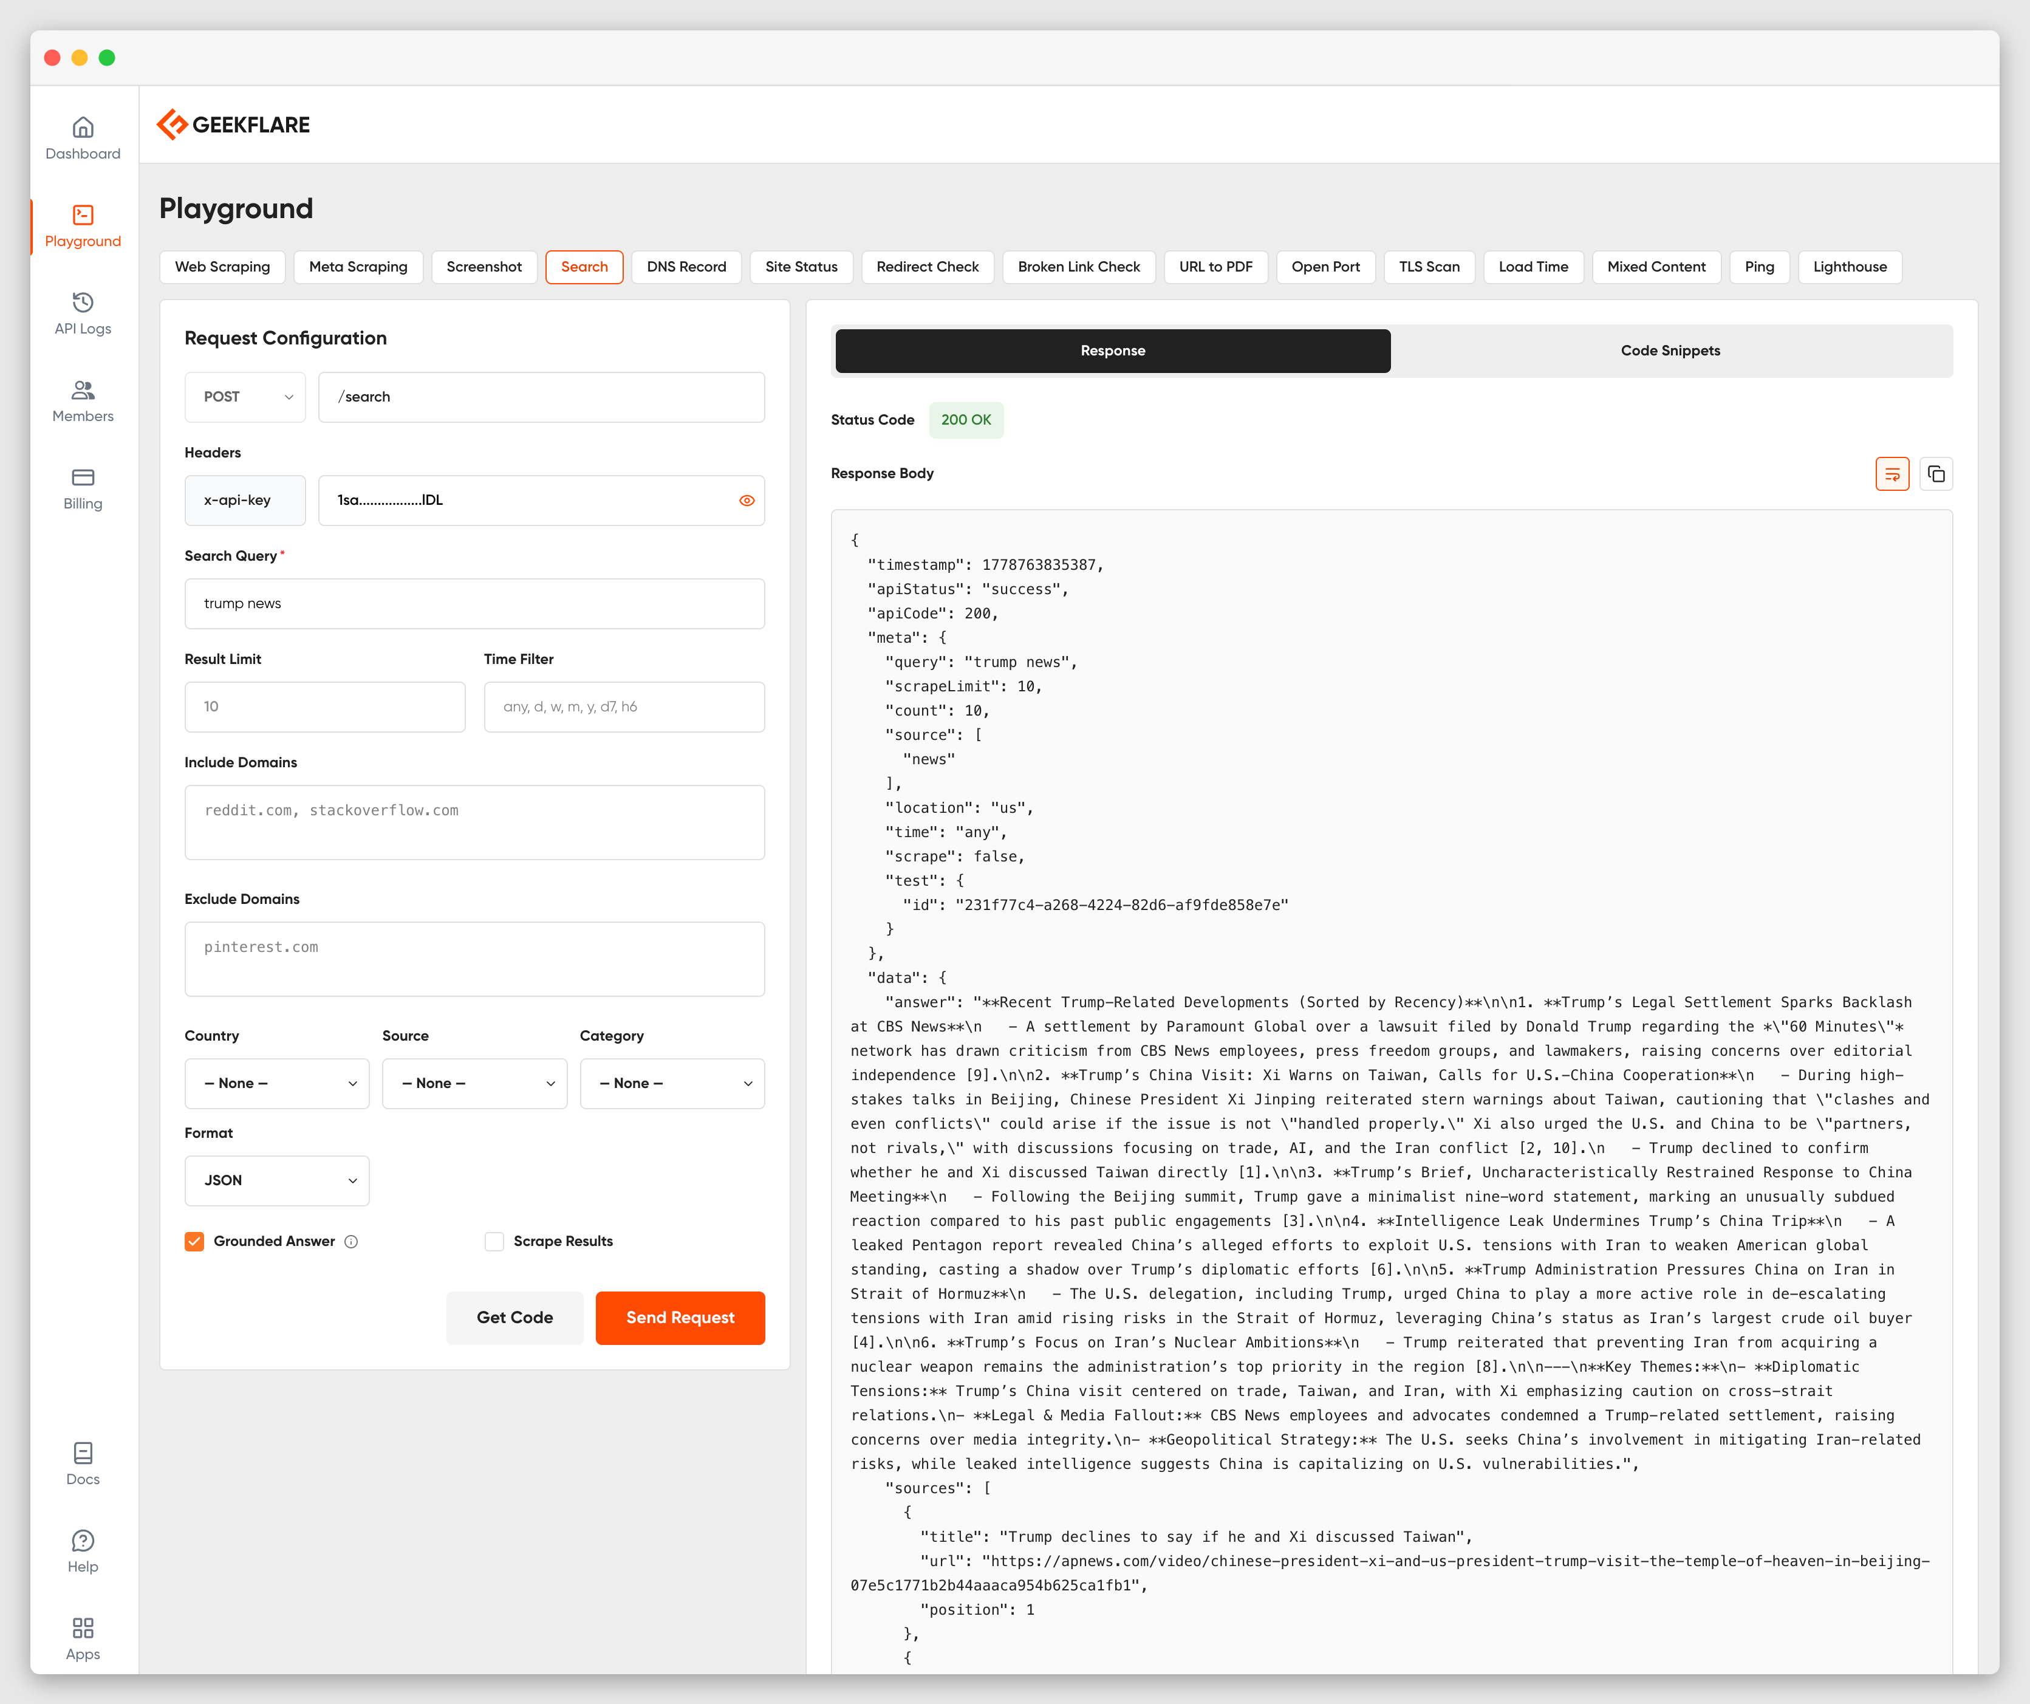Click the "scrapeLimit": 10 line

tap(964, 687)
